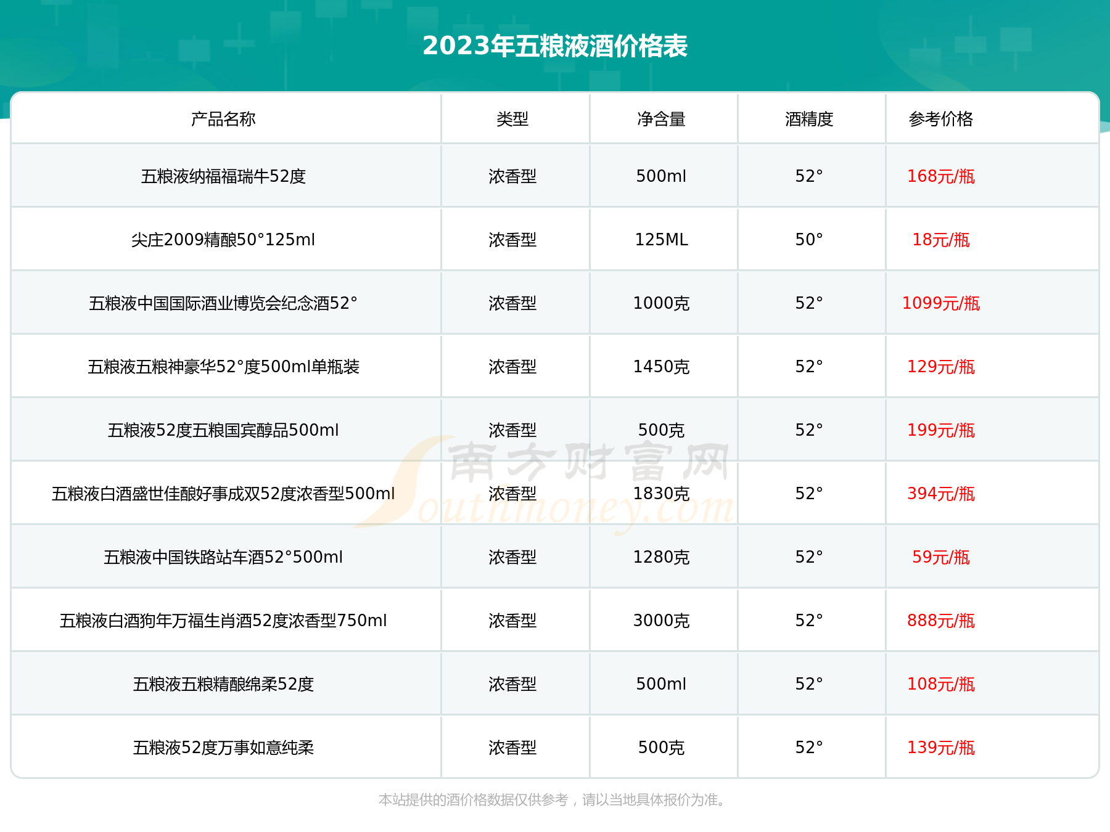Click 500ml in the 五粮精酿绵柔 row
Screen dimensions: 1110x832
click(661, 684)
